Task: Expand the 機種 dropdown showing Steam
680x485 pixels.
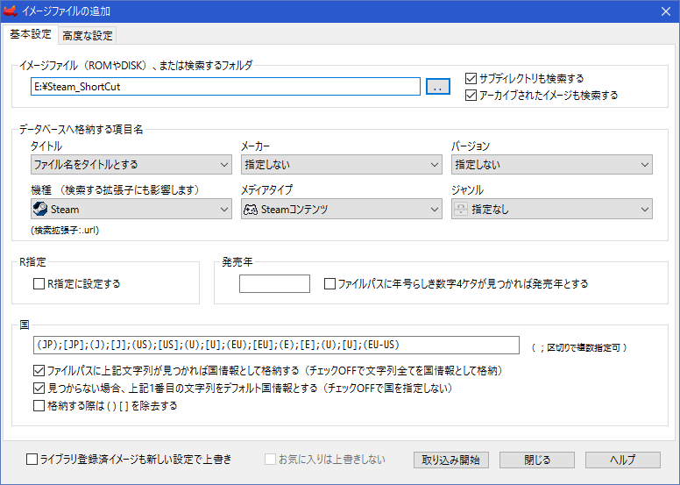Action: tap(131, 210)
